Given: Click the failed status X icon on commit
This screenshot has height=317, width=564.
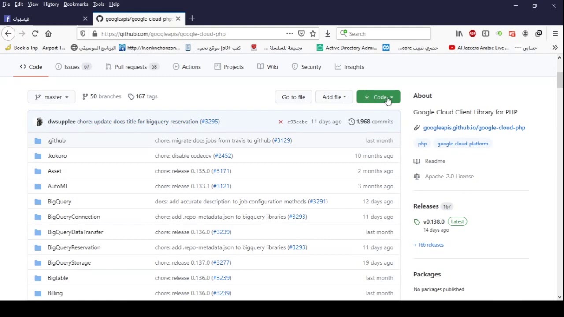Looking at the screenshot, I should [281, 122].
